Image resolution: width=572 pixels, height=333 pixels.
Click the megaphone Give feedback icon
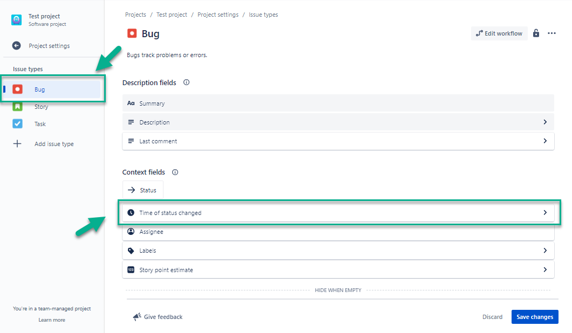pos(137,317)
